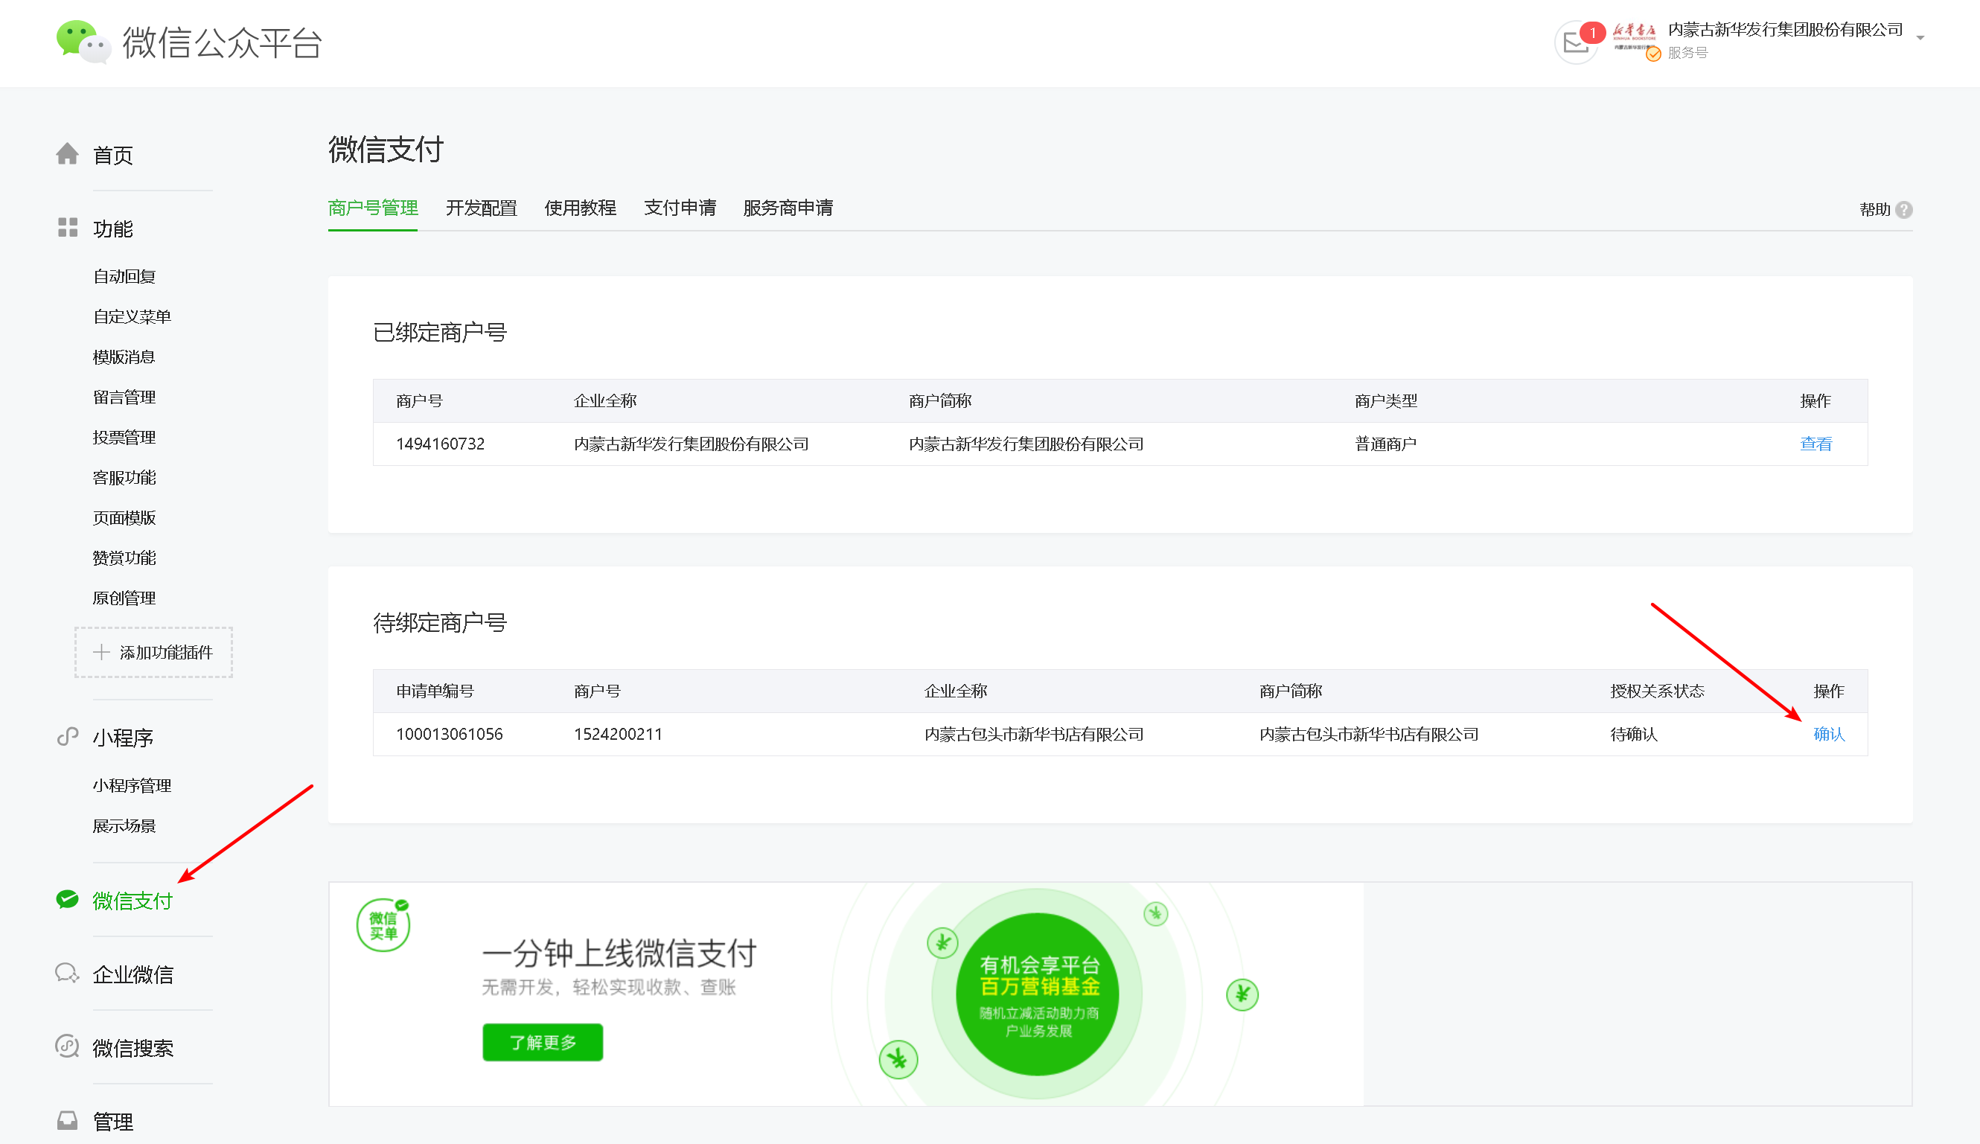Open the 支付申请 tab

click(680, 208)
